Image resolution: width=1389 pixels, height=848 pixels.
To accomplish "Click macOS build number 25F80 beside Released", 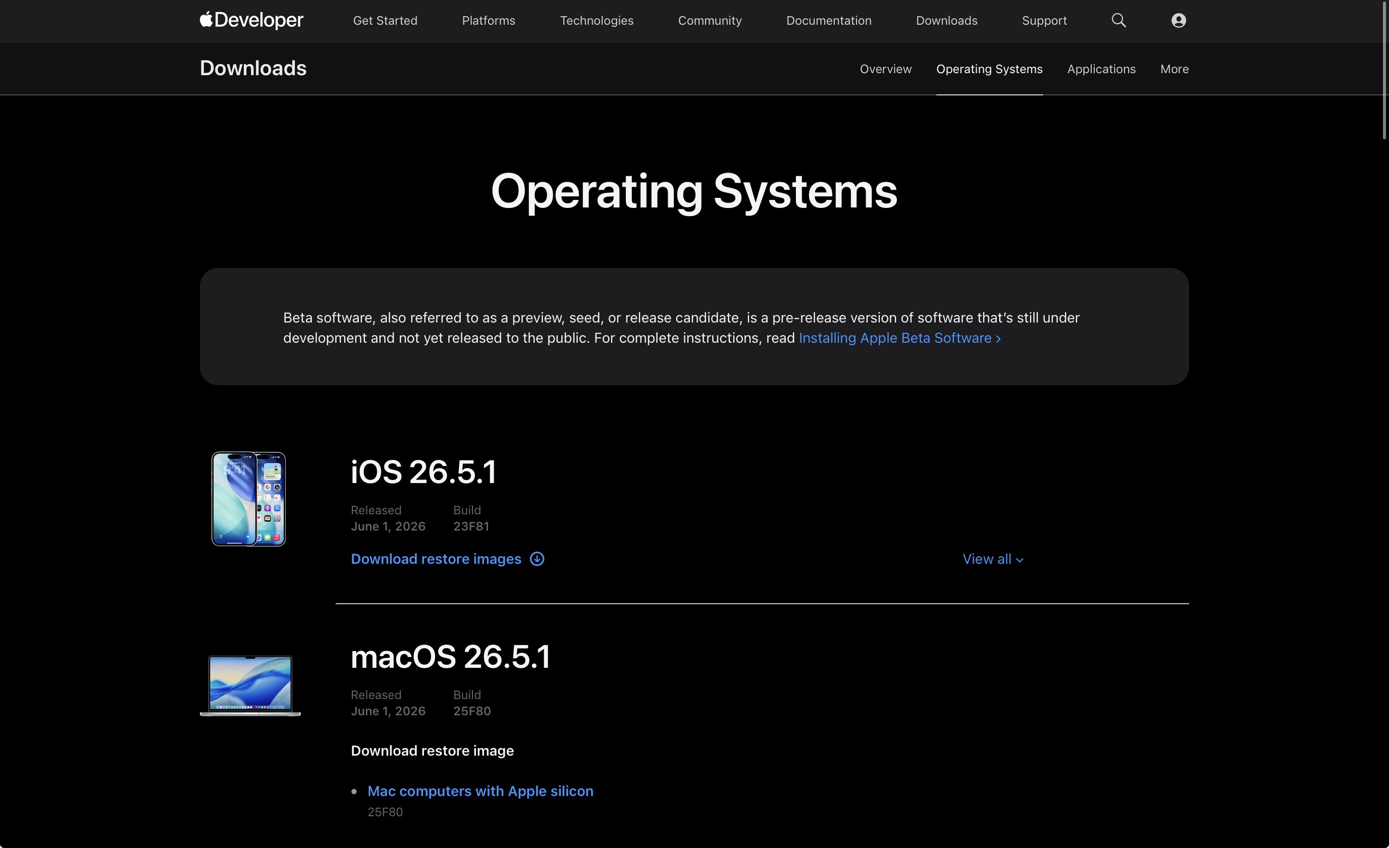I will click(x=472, y=711).
